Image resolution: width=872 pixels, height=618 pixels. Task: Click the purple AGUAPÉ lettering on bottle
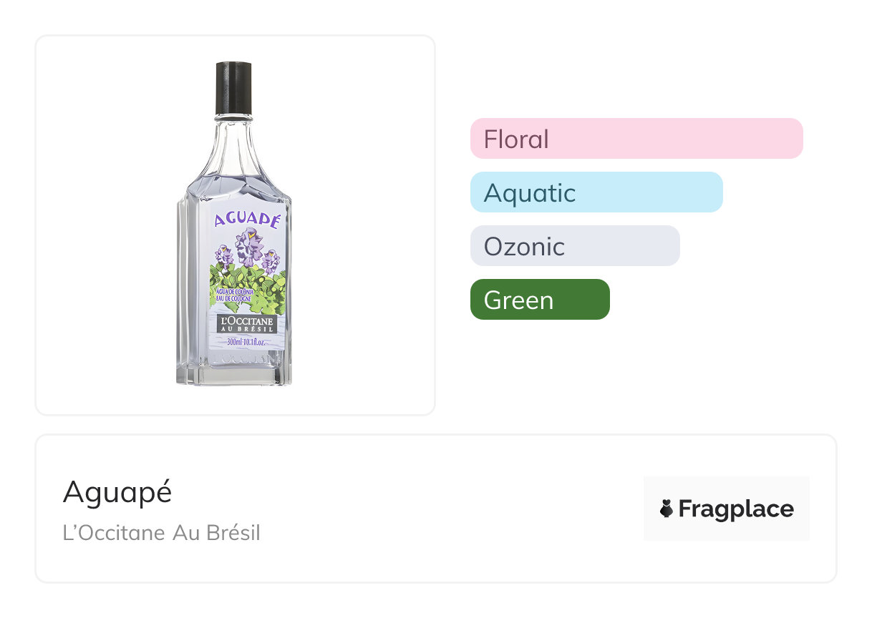[x=247, y=220]
